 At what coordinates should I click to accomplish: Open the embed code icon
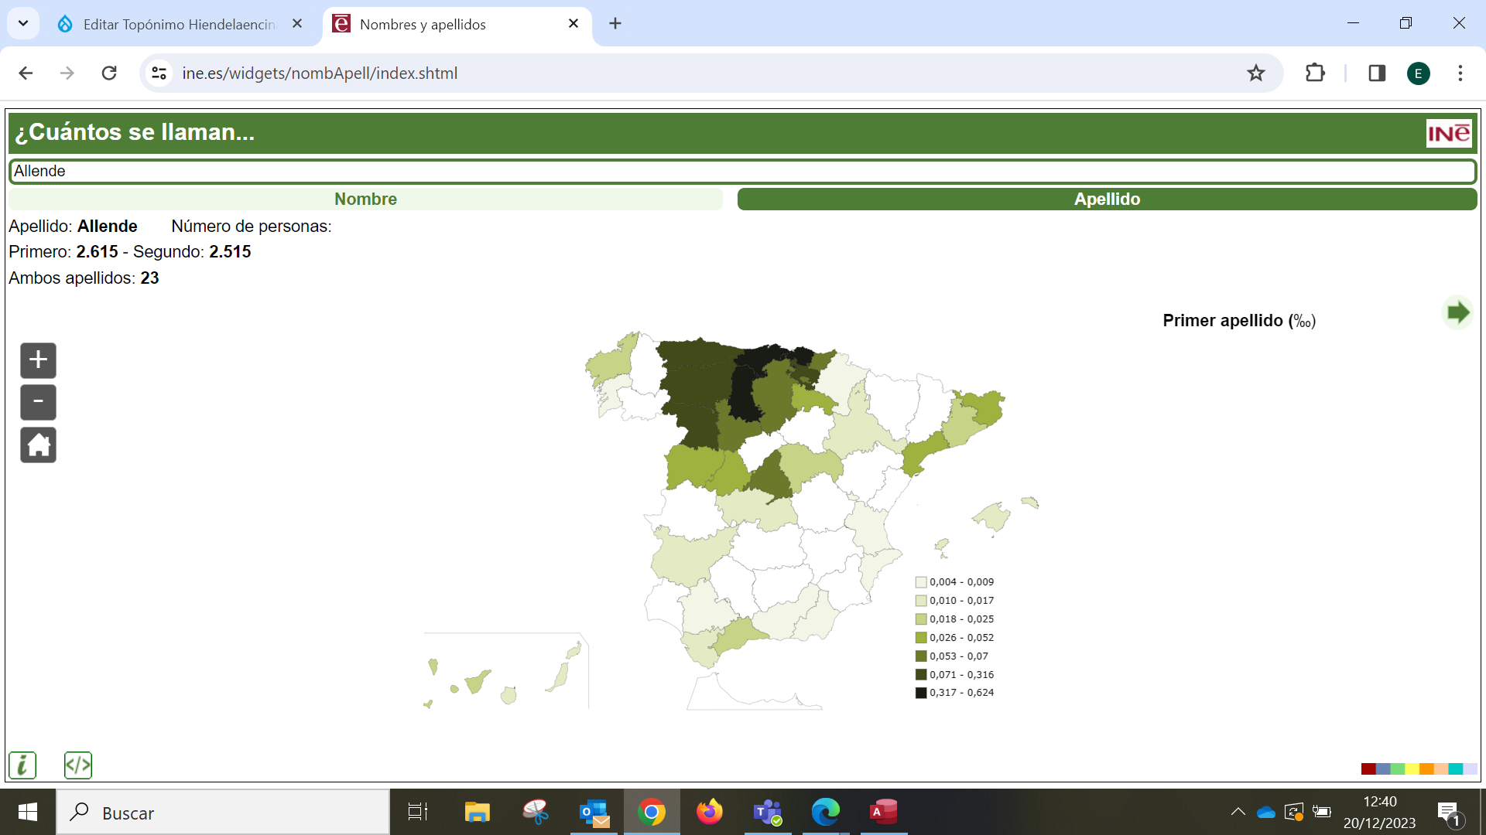(78, 765)
